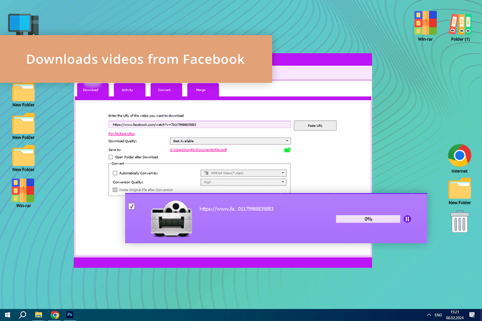Expand the Download Quality dropdown
Image resolution: width=482 pixels, height=321 pixels.
click(230, 141)
